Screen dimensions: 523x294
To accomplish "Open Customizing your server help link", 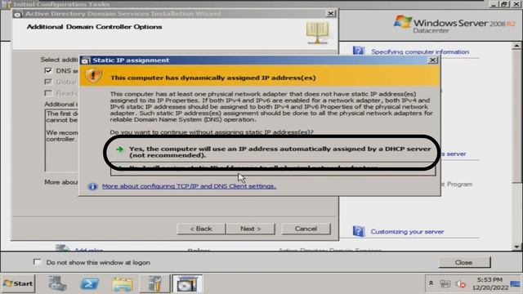I will [x=407, y=232].
